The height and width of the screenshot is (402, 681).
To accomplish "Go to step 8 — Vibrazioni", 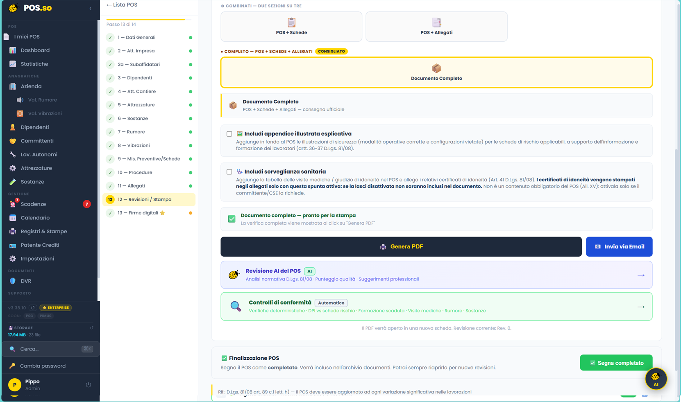I will (x=149, y=145).
